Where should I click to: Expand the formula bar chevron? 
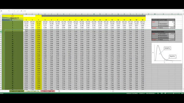pyautogui.click(x=183, y=11)
